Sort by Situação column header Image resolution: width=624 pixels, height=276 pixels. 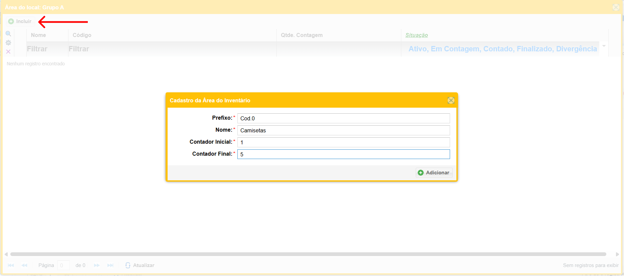coord(416,35)
